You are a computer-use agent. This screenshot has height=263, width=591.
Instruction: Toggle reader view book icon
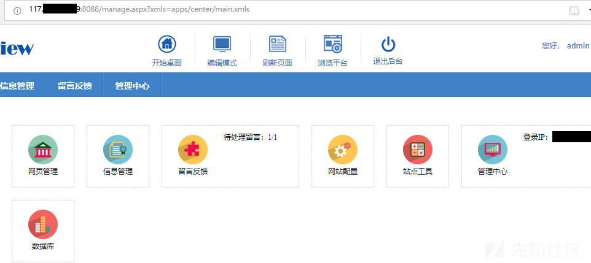[574, 10]
